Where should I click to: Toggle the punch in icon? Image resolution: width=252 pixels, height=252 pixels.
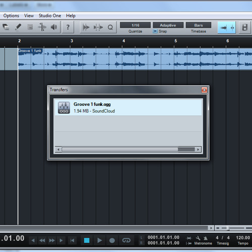(189, 238)
